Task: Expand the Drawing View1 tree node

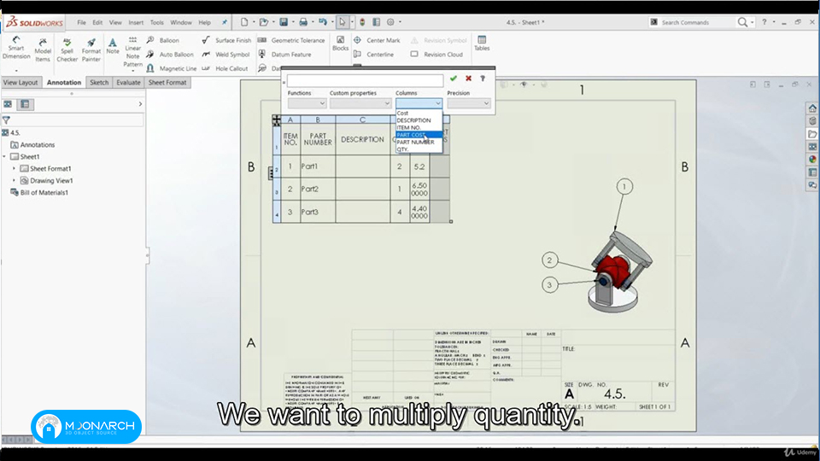Action: tap(15, 180)
